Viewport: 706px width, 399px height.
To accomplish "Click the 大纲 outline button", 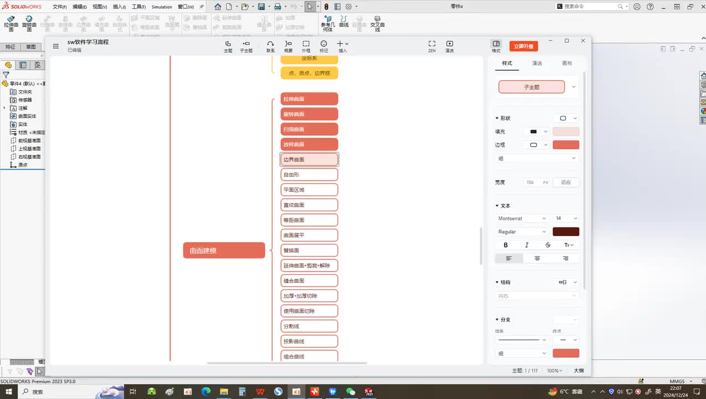I will point(578,370).
